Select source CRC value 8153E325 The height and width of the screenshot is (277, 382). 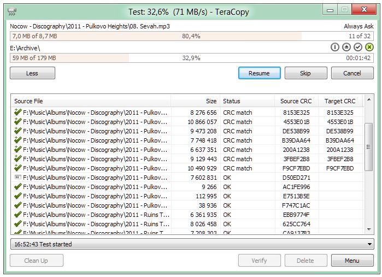[296, 113]
